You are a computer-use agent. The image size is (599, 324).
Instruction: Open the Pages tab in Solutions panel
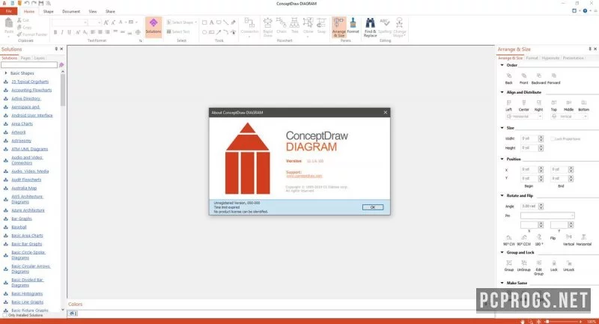click(25, 58)
